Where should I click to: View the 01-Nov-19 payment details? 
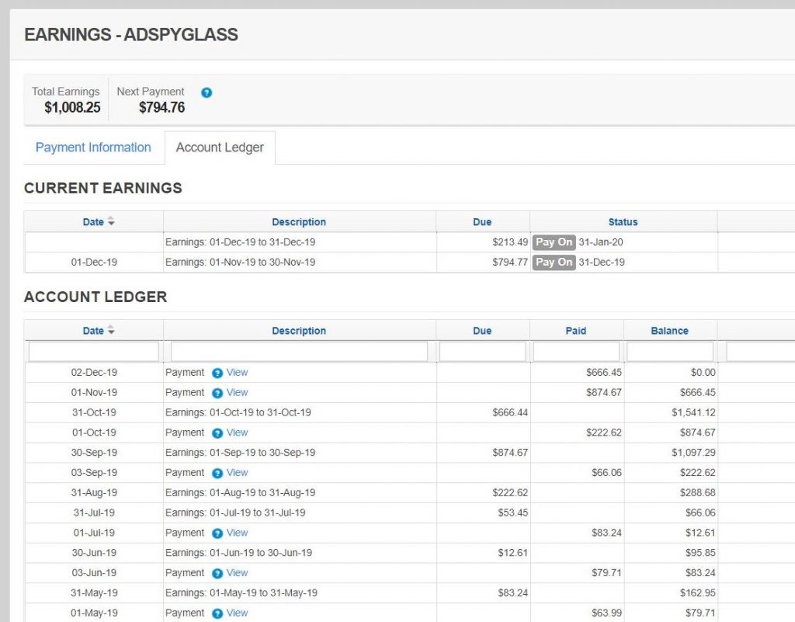[238, 392]
